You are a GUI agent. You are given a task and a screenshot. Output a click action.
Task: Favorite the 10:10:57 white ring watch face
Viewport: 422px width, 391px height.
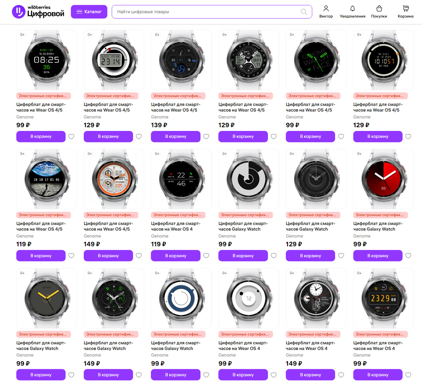point(408,137)
